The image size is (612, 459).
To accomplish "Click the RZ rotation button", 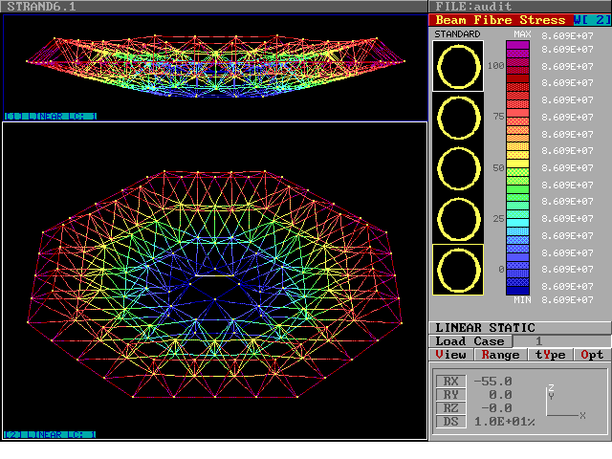I will pyautogui.click(x=449, y=408).
